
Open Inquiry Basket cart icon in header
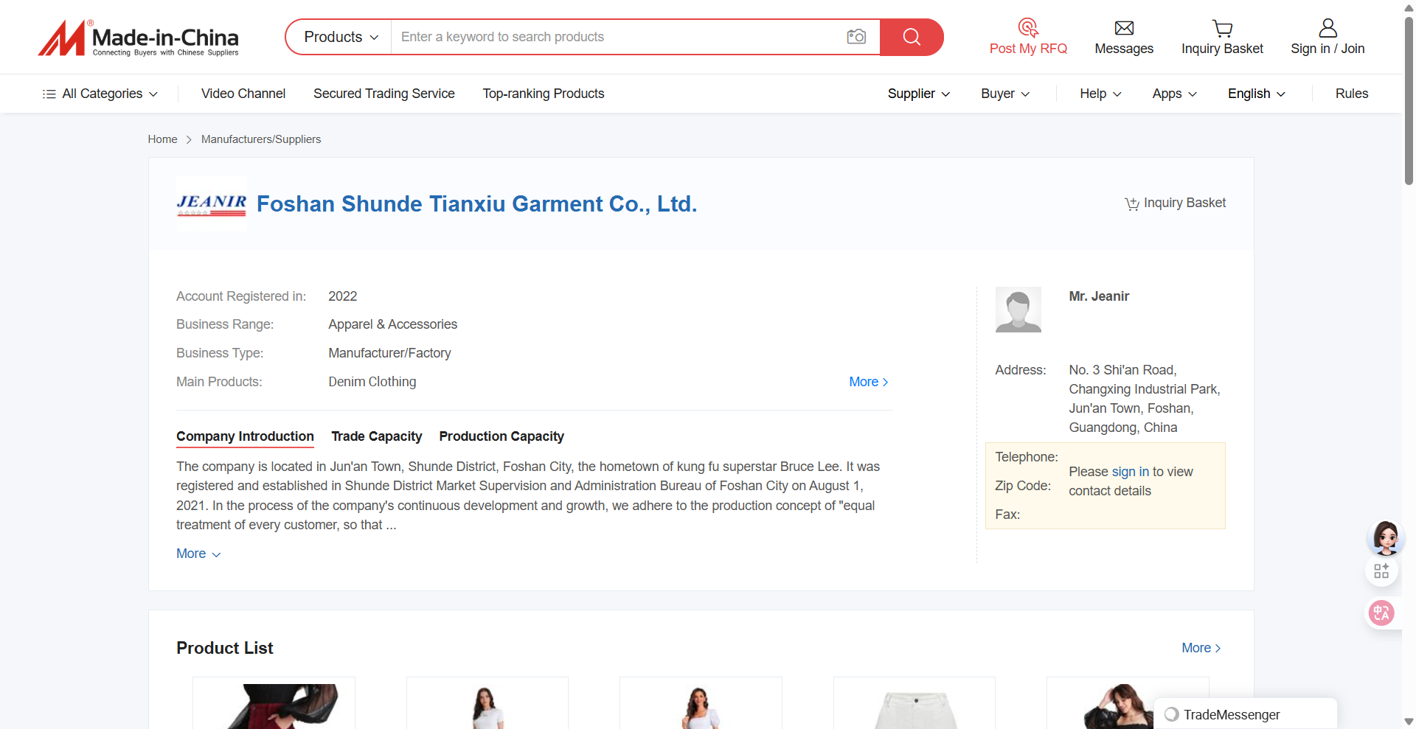pyautogui.click(x=1222, y=28)
